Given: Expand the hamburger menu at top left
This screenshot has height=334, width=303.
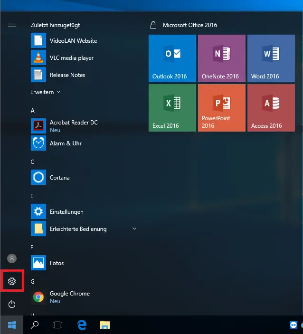Looking at the screenshot, I should click(x=12, y=25).
